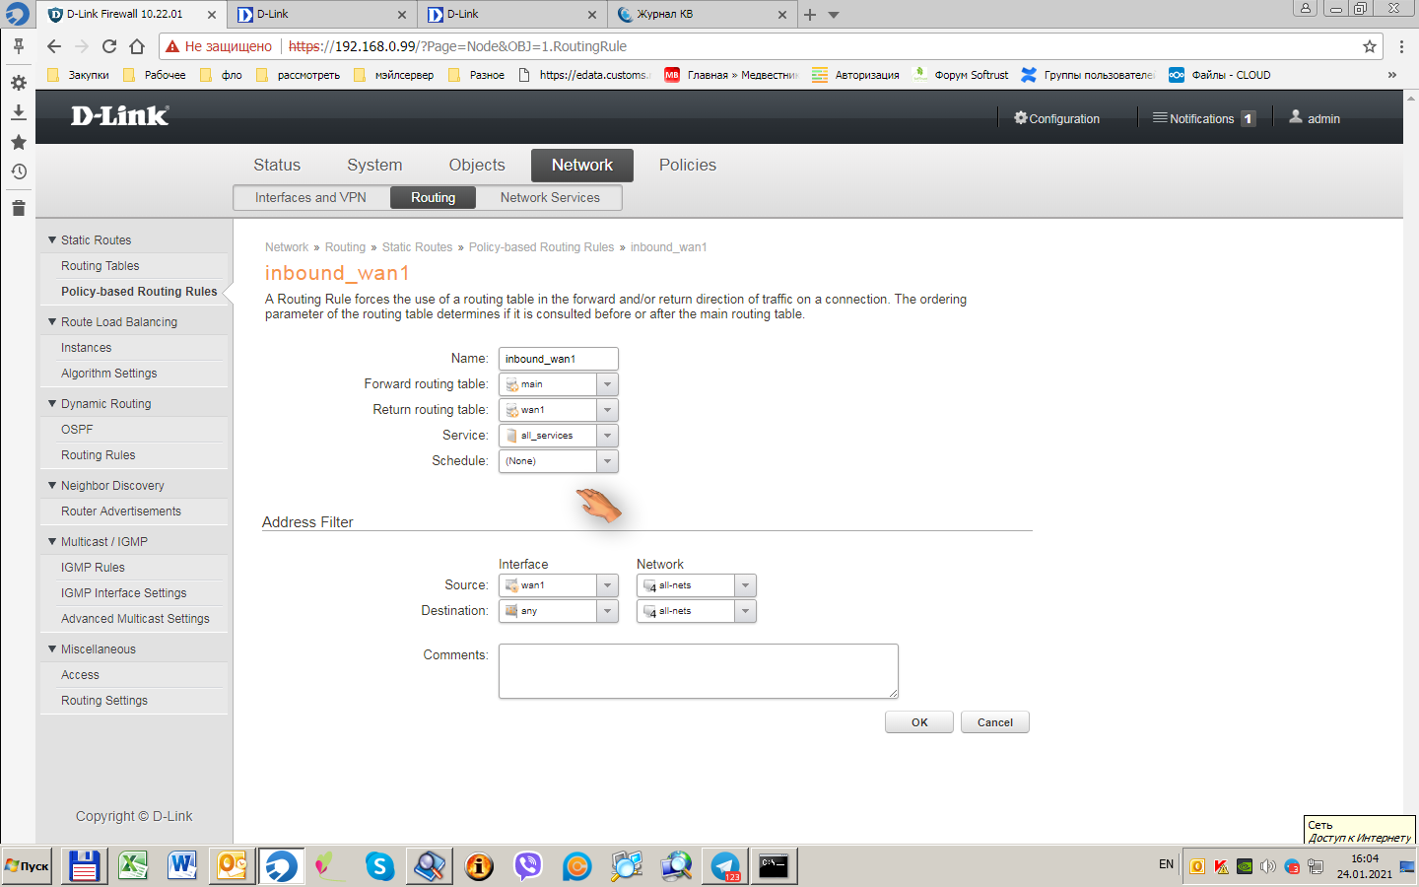Click the Outlook taskbar icon

[233, 866]
